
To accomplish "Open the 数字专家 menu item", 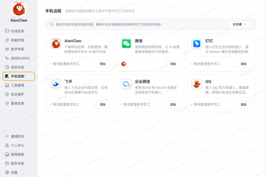I will (x=19, y=49).
